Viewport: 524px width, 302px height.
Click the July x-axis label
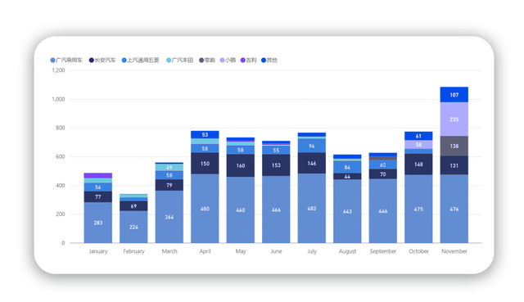(x=312, y=251)
